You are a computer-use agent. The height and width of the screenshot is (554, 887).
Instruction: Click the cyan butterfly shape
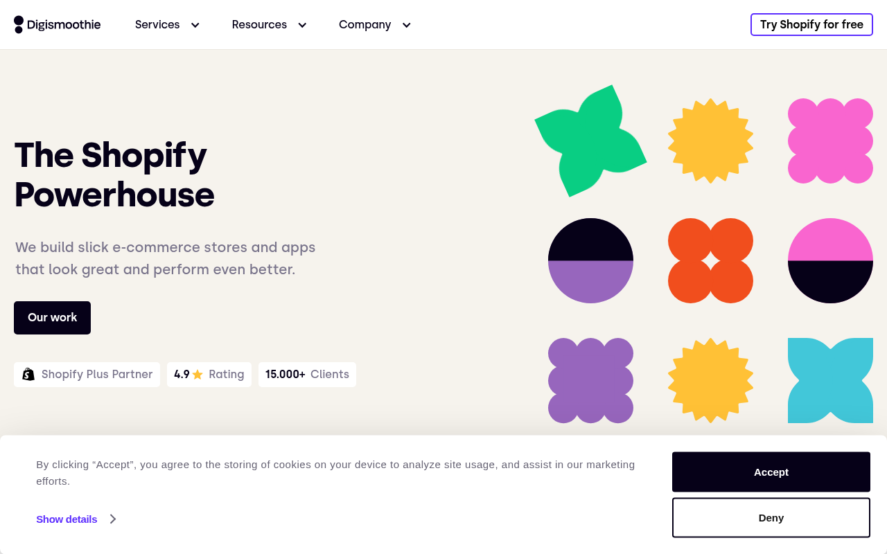830,380
